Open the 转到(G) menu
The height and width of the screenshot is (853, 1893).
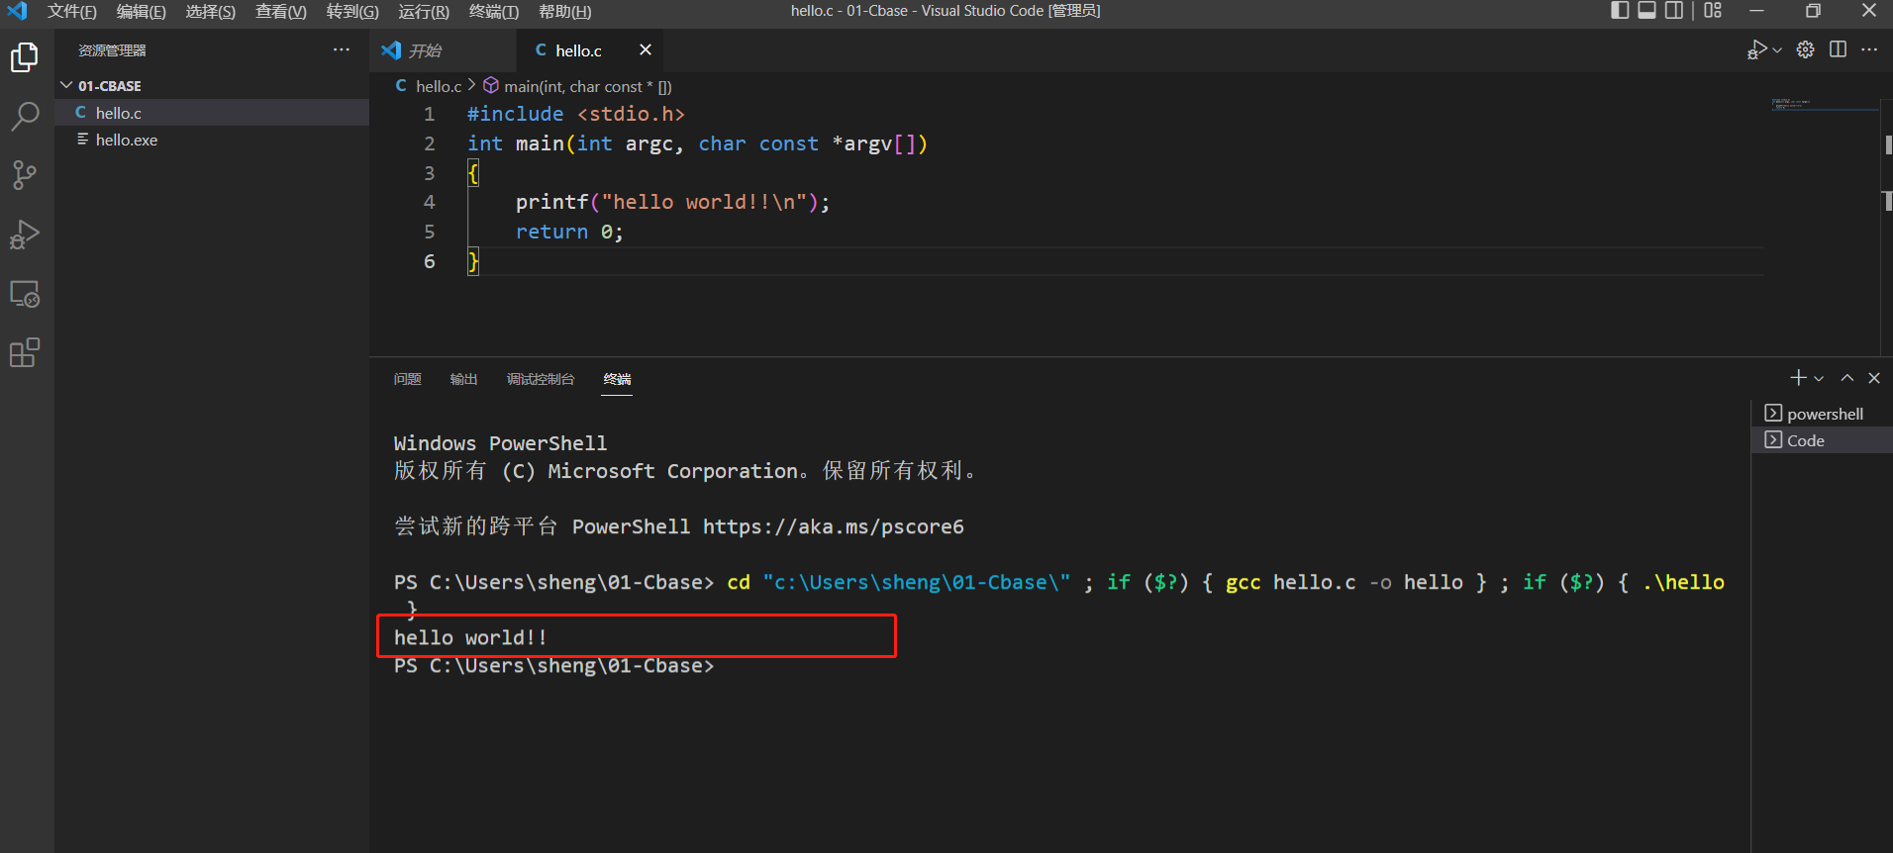tap(351, 11)
